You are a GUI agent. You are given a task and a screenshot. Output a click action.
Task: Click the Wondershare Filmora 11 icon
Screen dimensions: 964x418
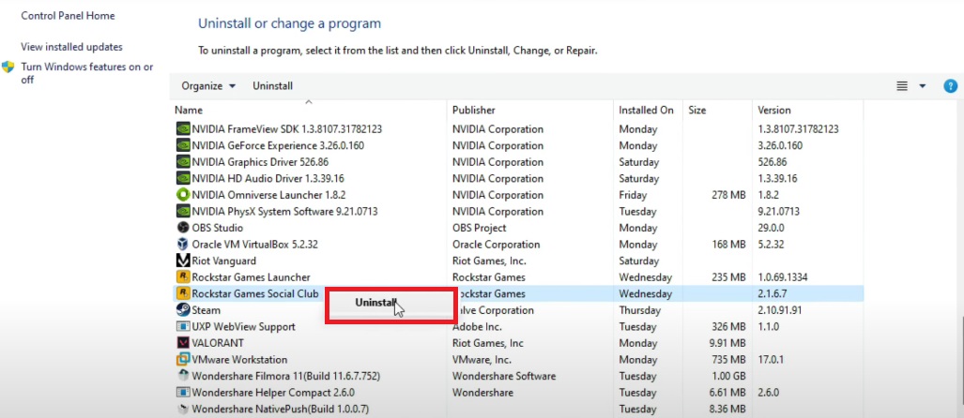183,376
